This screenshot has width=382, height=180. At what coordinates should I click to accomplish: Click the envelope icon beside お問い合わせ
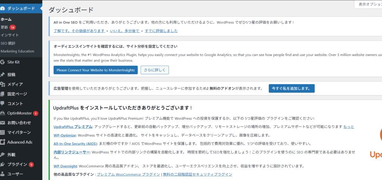pos(2,123)
